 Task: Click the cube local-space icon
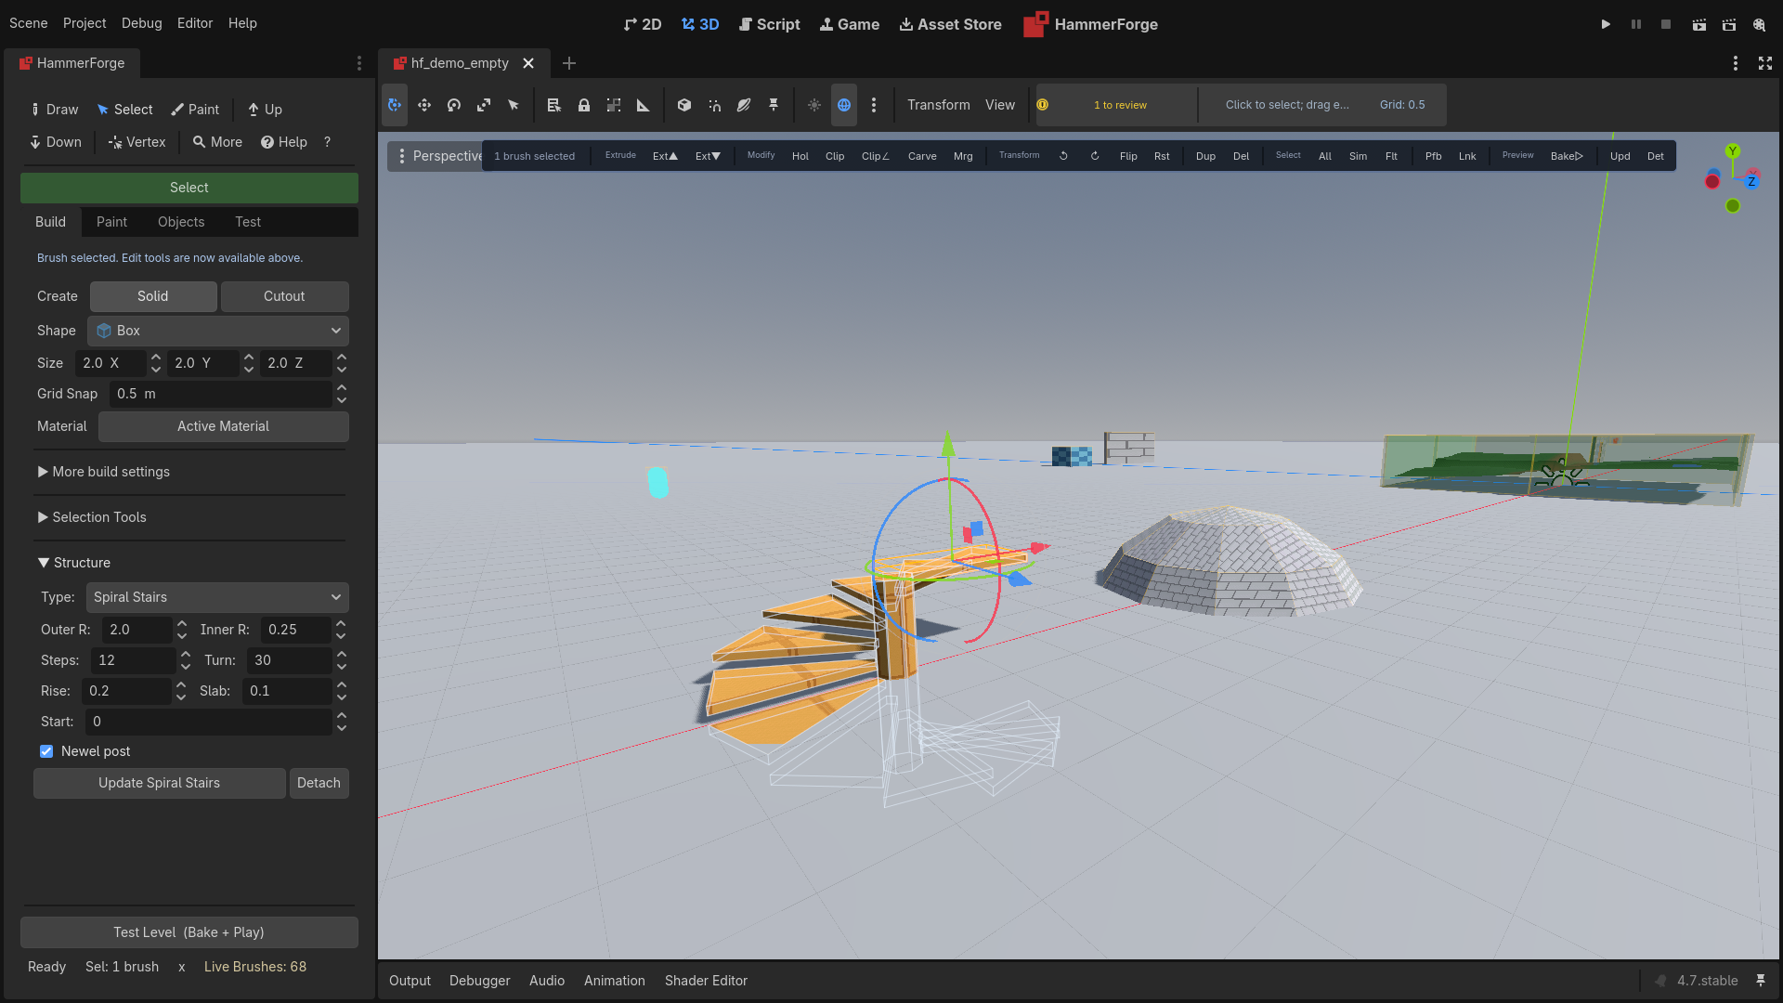684,105
